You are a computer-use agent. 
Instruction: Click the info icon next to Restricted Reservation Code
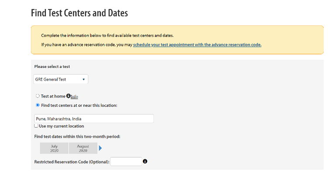[145, 161]
